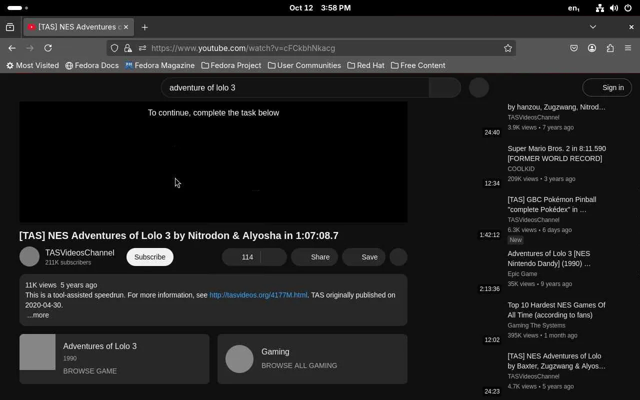This screenshot has width=640, height=400.
Task: Show site security padlock information
Action: point(128,48)
